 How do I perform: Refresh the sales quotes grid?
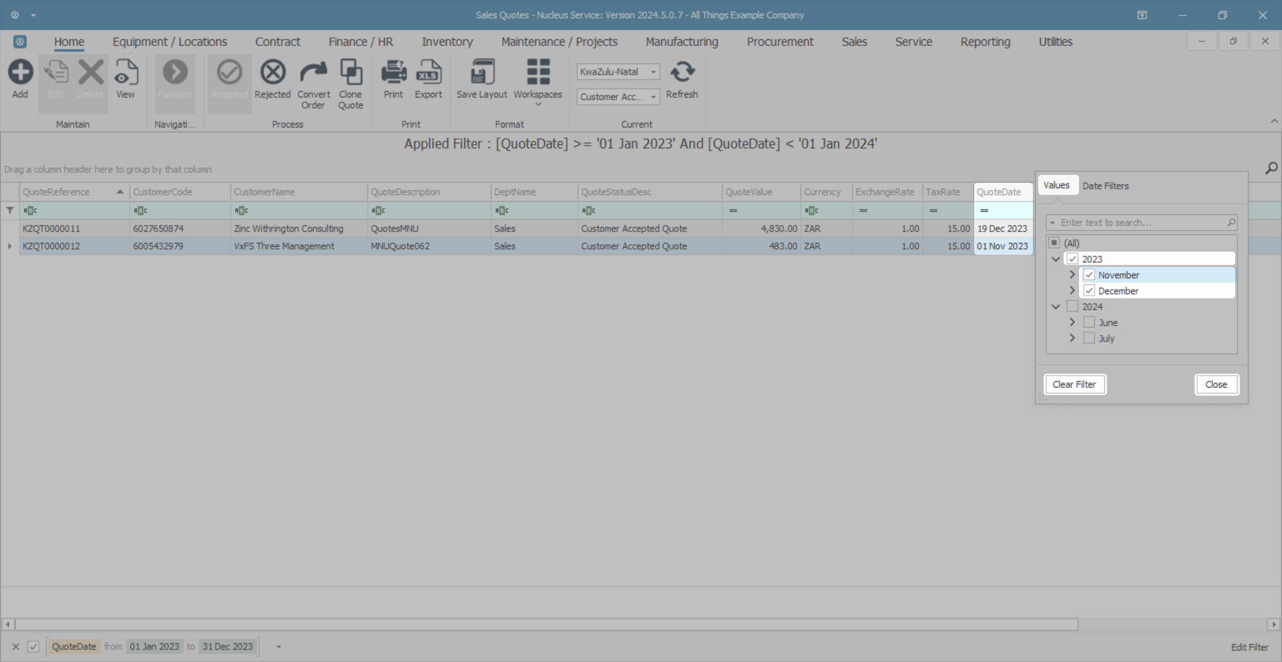[x=682, y=80]
